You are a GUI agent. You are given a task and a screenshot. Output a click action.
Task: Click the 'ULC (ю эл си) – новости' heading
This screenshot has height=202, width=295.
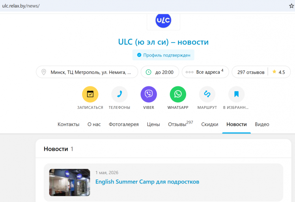163,42
